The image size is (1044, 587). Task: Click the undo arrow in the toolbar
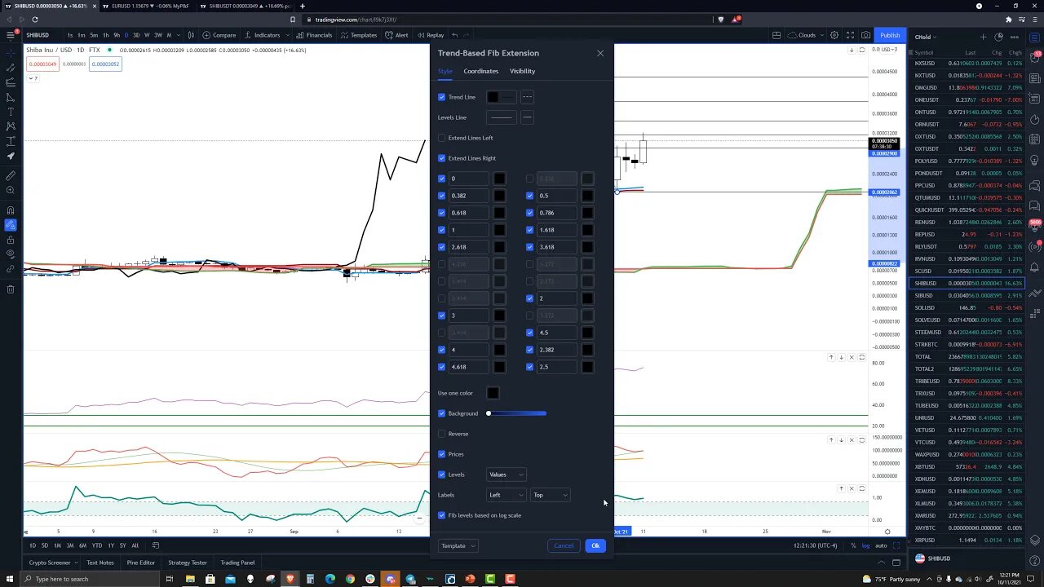pyautogui.click(x=455, y=35)
